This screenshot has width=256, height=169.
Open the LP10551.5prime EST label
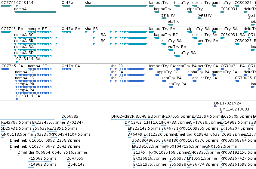202,158
